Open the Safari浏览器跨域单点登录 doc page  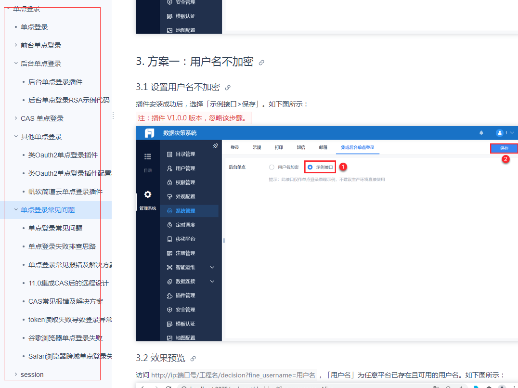click(x=70, y=356)
